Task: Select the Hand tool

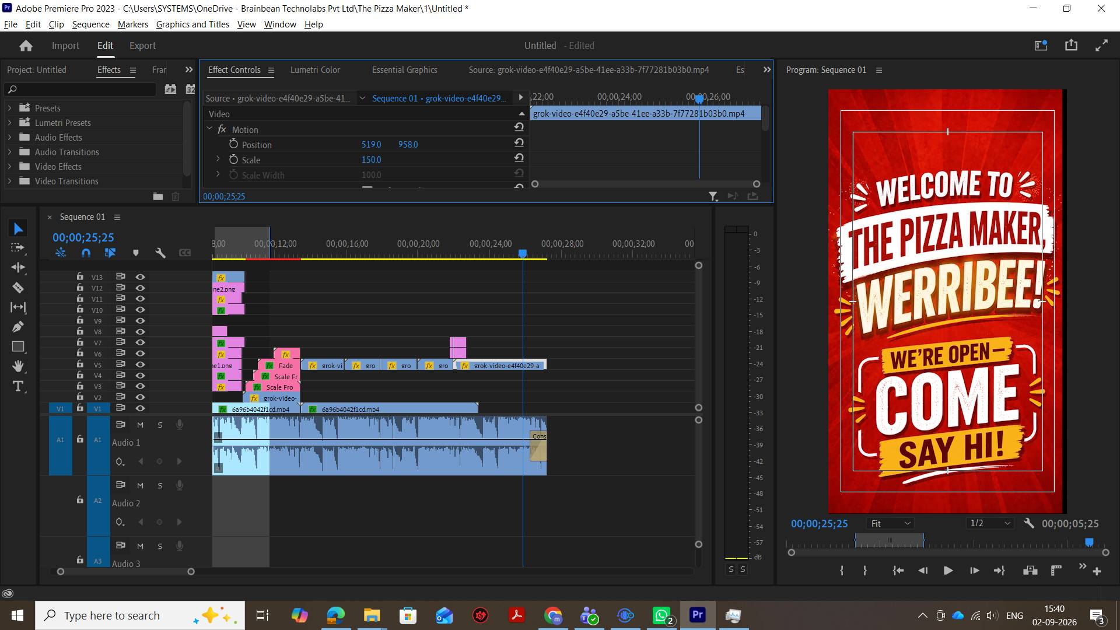Action: [18, 366]
